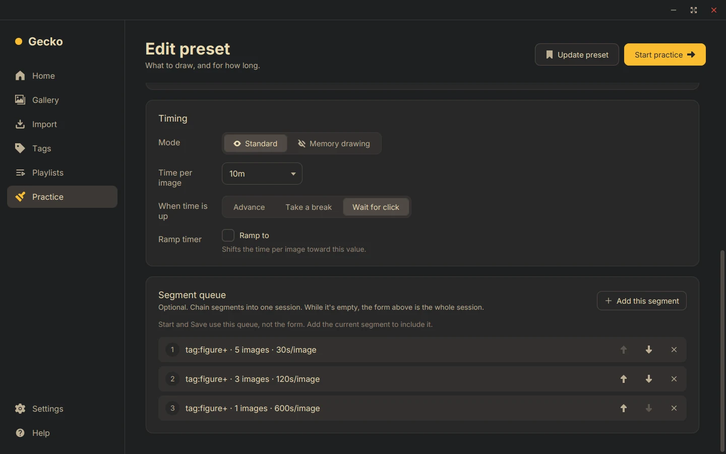This screenshot has width=726, height=454.
Task: Click Update preset button
Action: coord(577,54)
